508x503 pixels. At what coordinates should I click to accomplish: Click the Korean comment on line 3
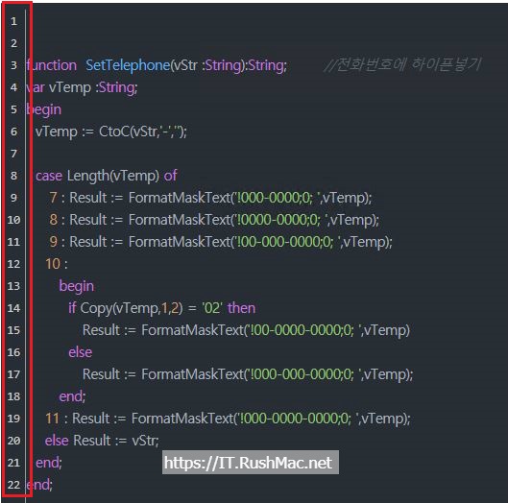coord(402,64)
